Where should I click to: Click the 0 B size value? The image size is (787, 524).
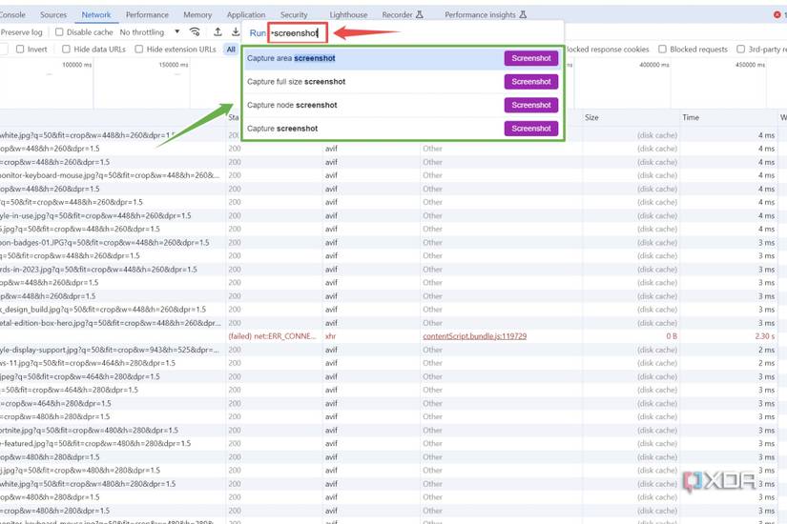pyautogui.click(x=672, y=336)
